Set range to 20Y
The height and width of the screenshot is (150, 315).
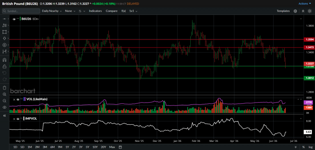(103, 147)
